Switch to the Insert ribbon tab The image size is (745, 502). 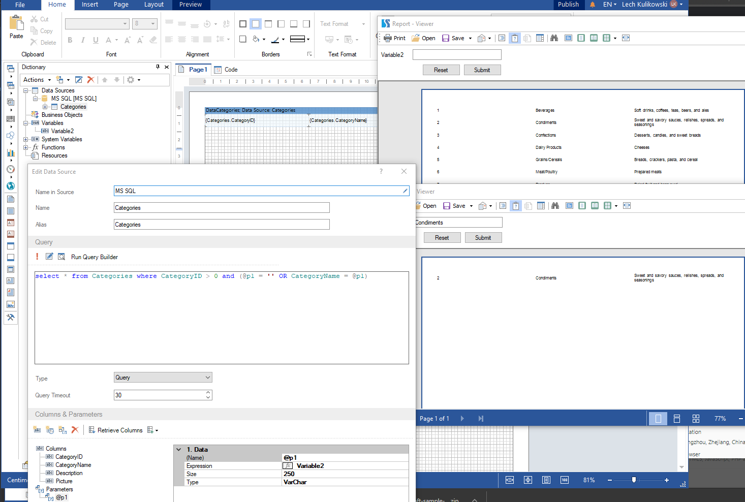click(90, 5)
